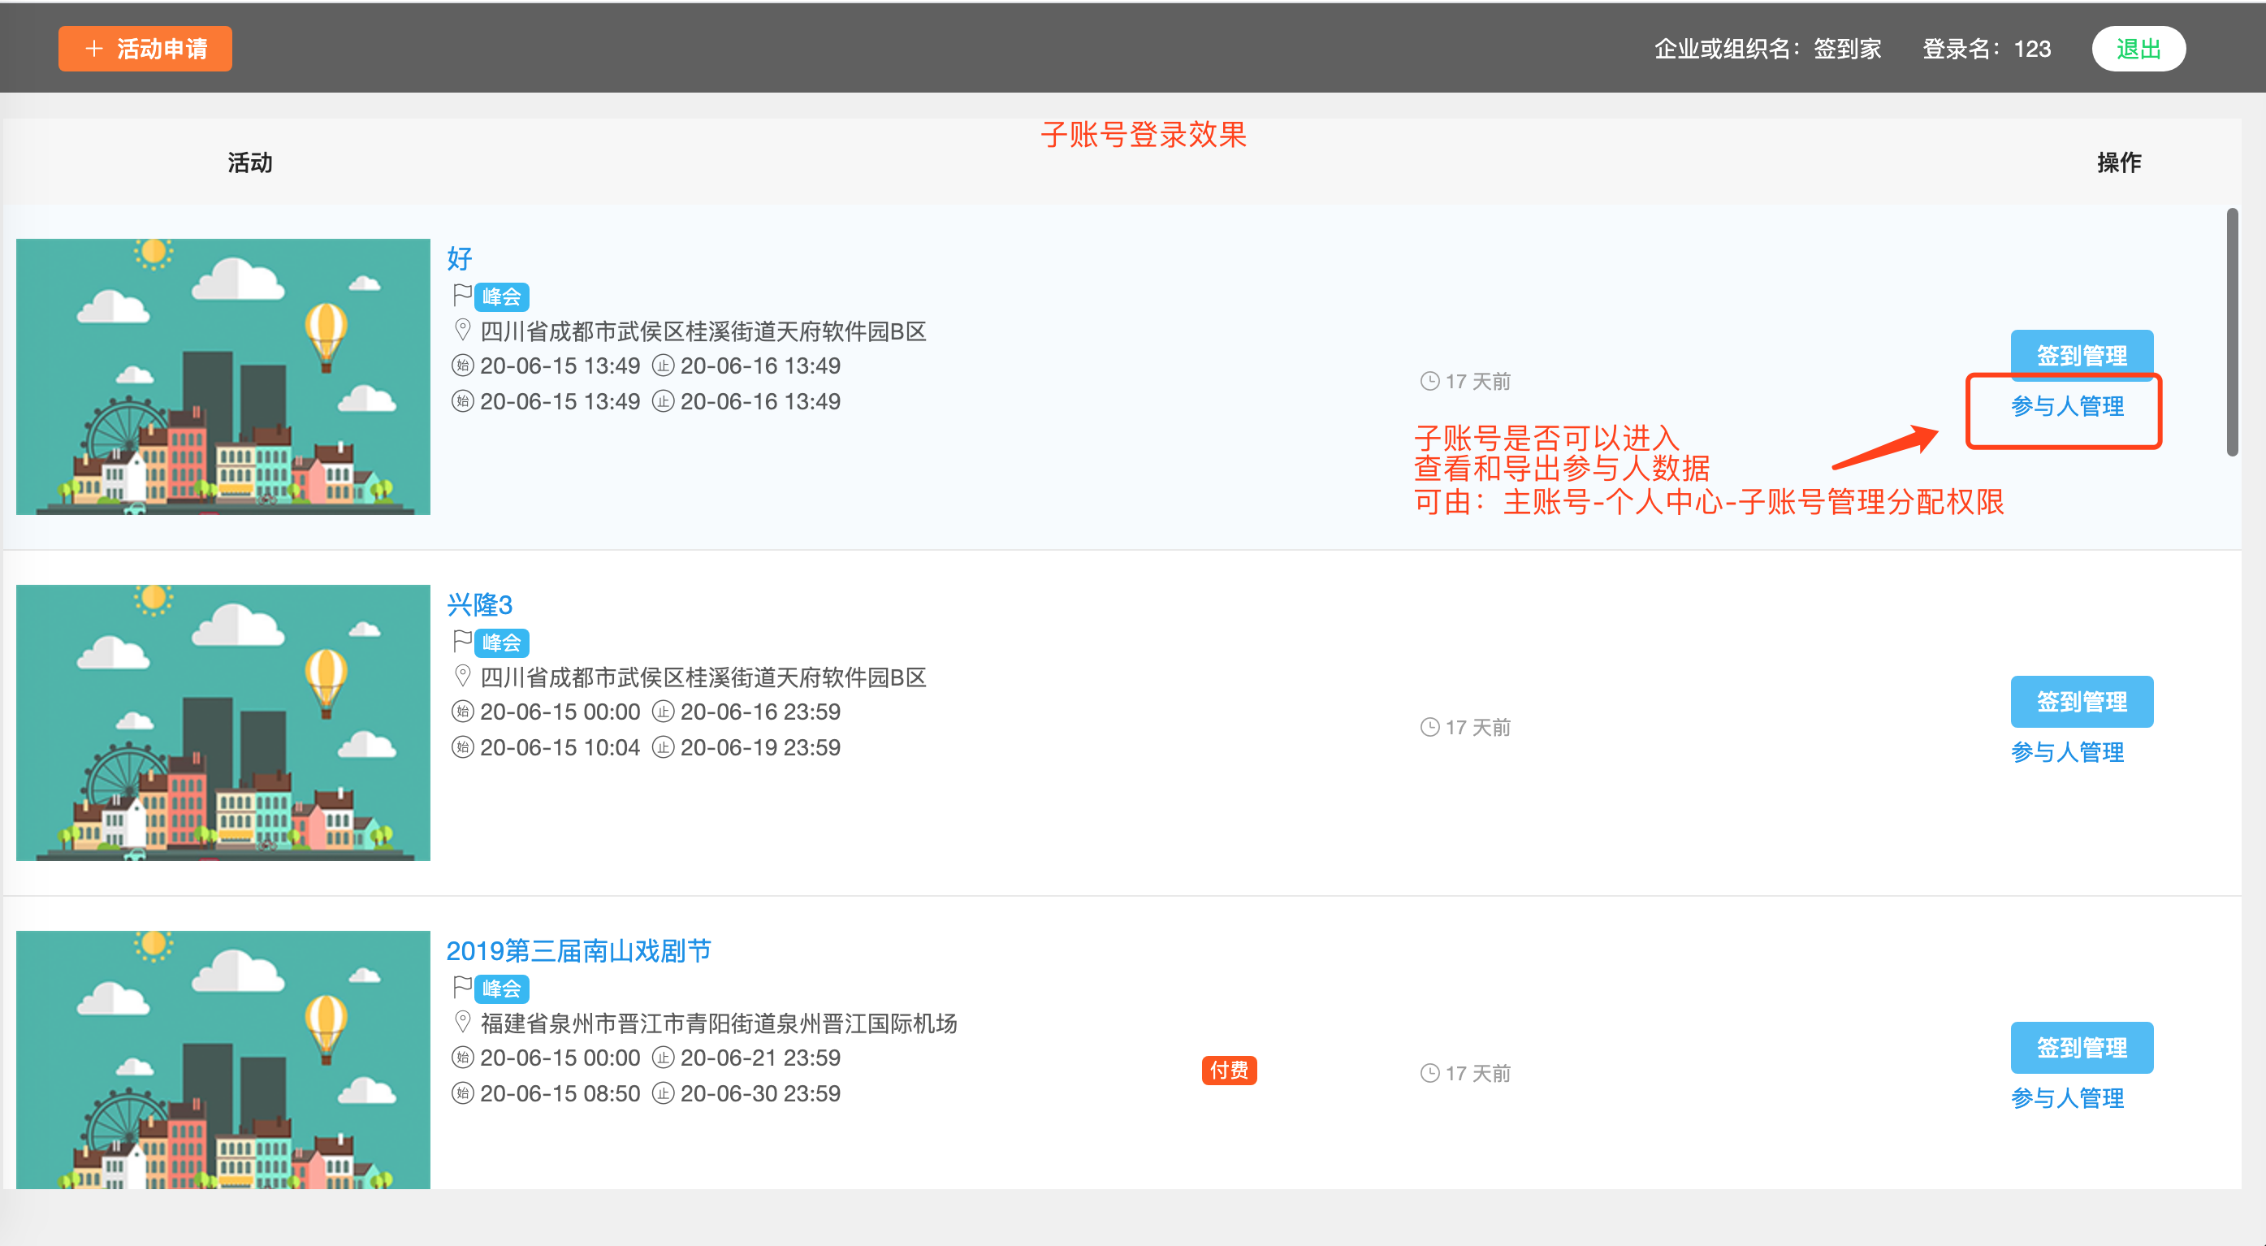The width and height of the screenshot is (2266, 1246).
Task: Click the address text of event 兴隆3
Action: (703, 677)
